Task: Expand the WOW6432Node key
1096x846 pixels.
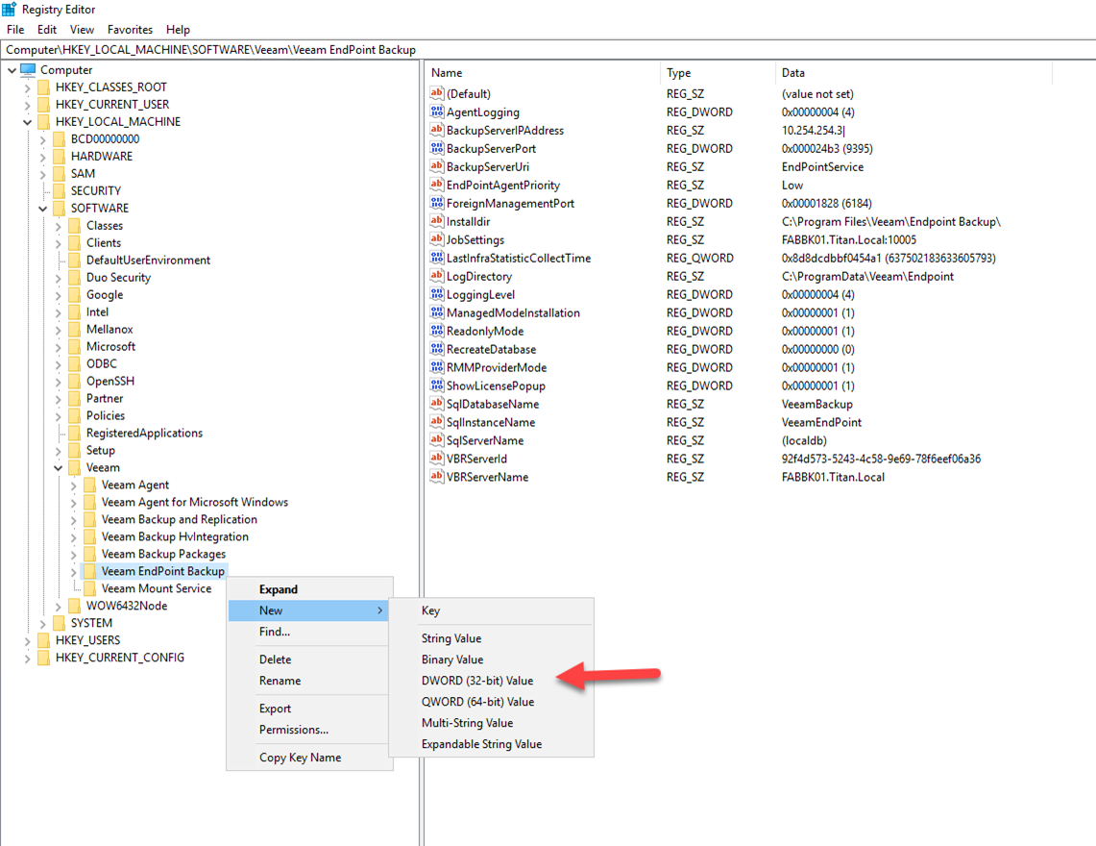Action: [x=58, y=606]
